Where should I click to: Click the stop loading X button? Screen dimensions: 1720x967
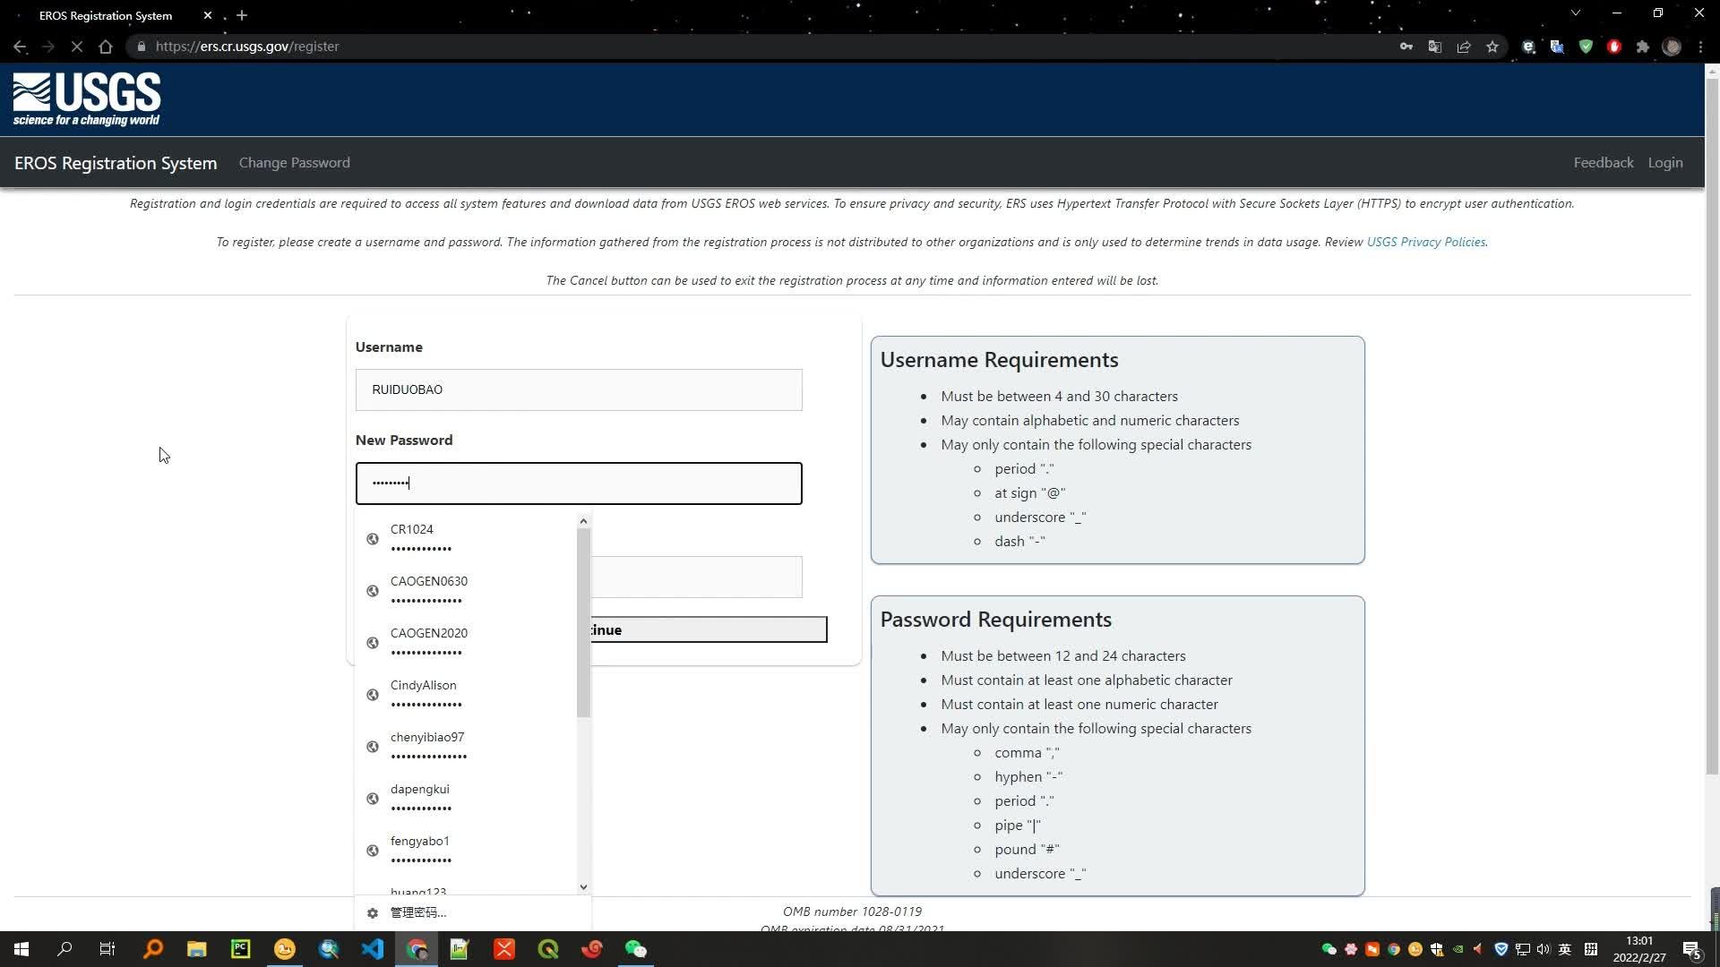[x=76, y=47]
